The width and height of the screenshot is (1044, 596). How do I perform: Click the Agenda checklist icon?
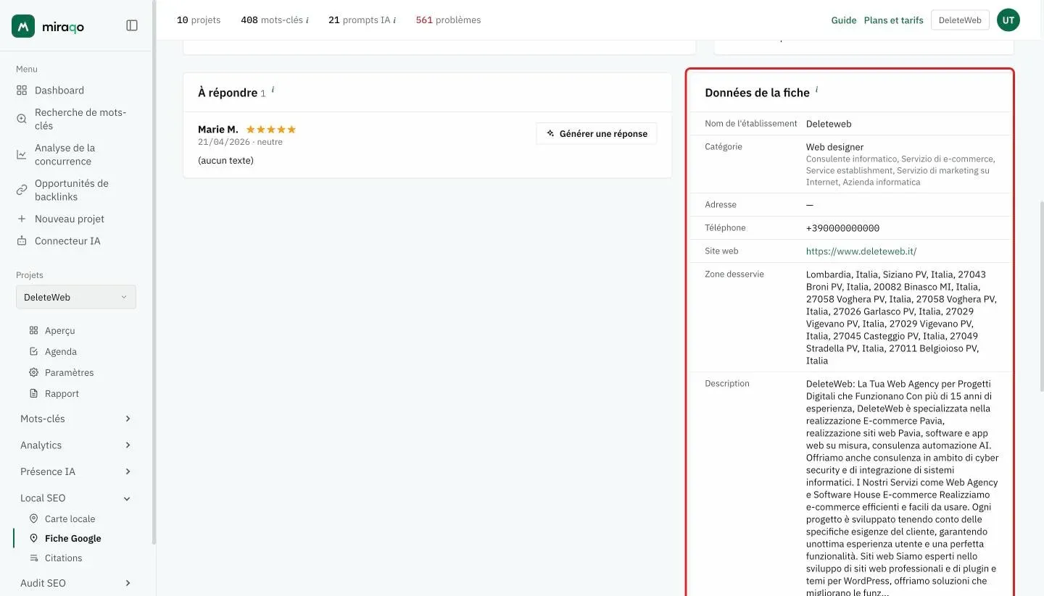(x=33, y=351)
